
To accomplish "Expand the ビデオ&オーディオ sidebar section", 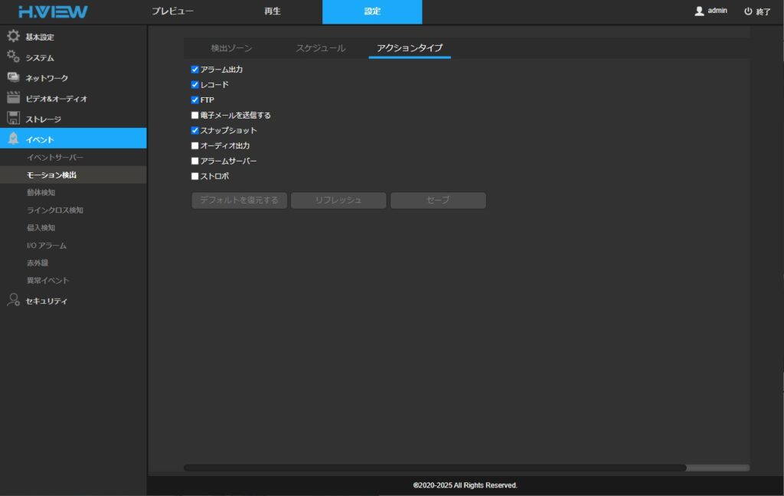I will 73,99.
